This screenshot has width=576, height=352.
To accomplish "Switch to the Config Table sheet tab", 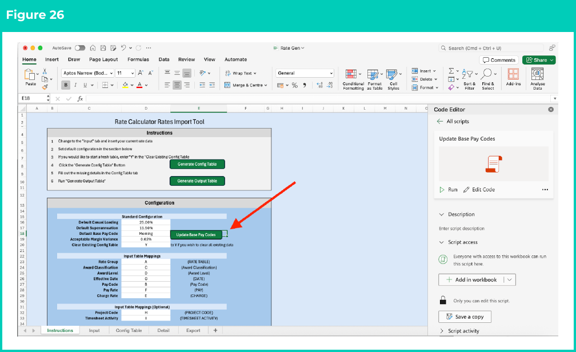I will pyautogui.click(x=129, y=330).
